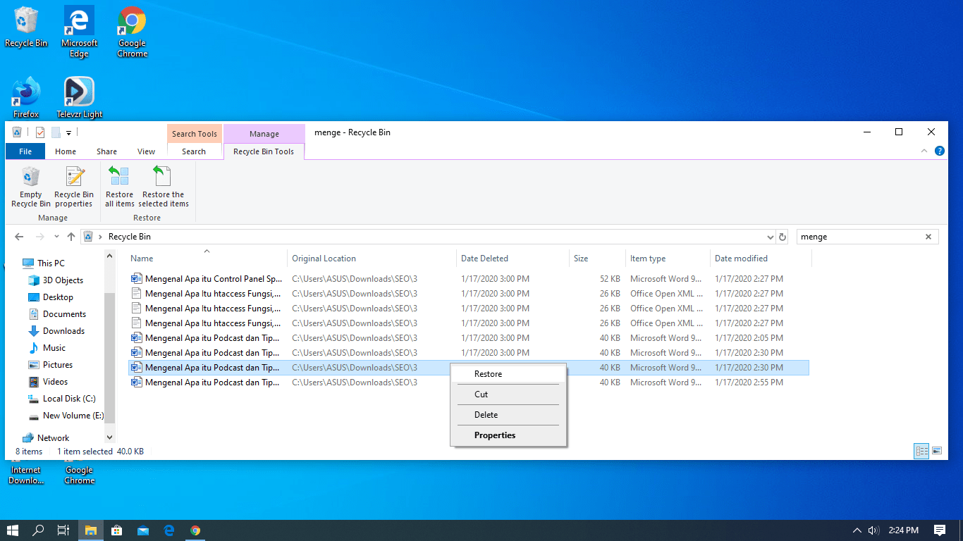Expand the address bar history dropdown
This screenshot has width=963, height=541.
770,237
